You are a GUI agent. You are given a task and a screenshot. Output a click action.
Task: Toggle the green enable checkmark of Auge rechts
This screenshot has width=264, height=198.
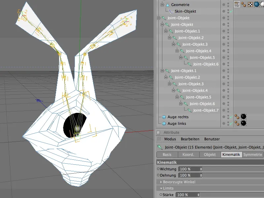pos(231,117)
